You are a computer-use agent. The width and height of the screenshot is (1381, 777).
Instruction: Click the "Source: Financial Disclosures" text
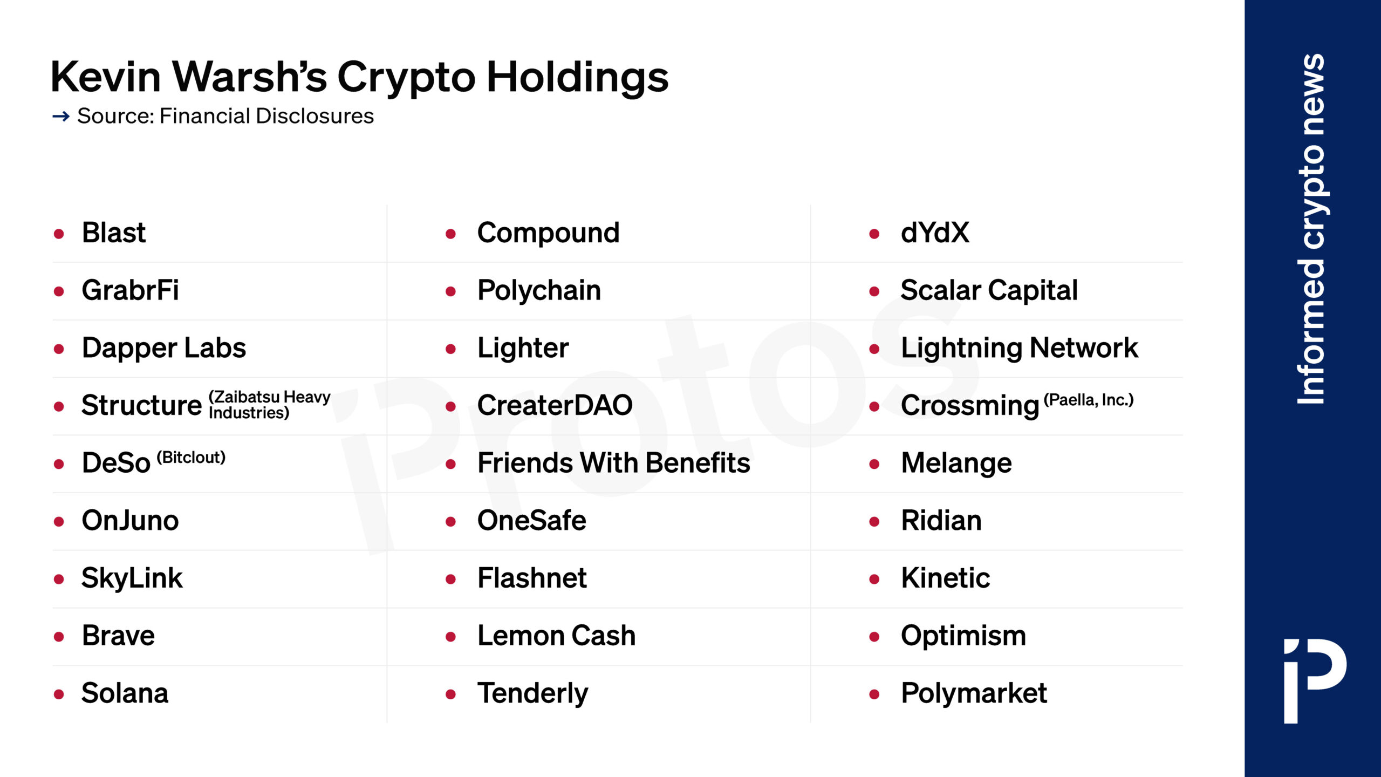(x=225, y=117)
